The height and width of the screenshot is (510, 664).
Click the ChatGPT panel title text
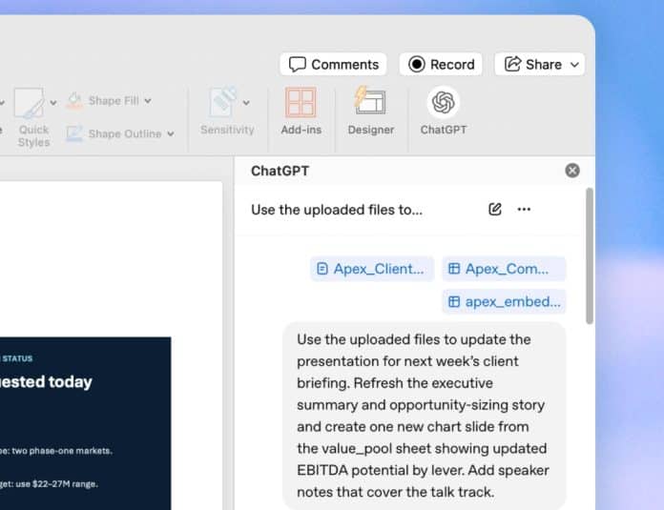coord(280,171)
